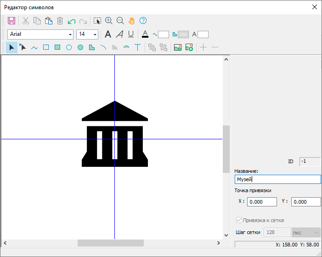Select the empty rectangle tool
The image size is (322, 257).
click(46, 47)
